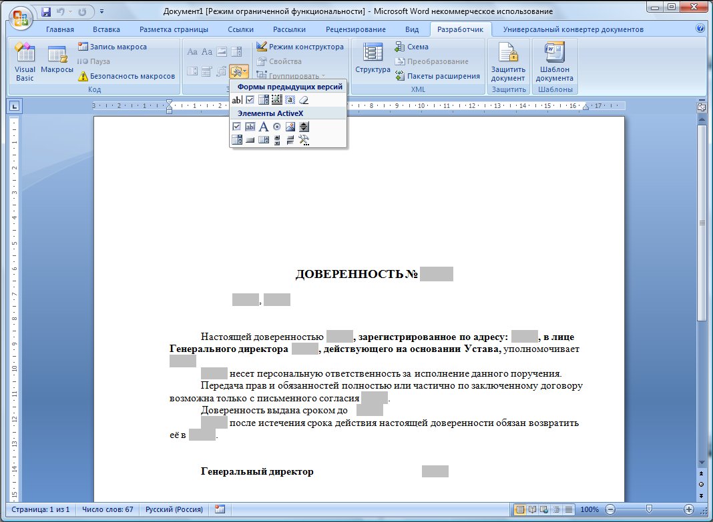Open the Visual Basic editor

point(25,62)
